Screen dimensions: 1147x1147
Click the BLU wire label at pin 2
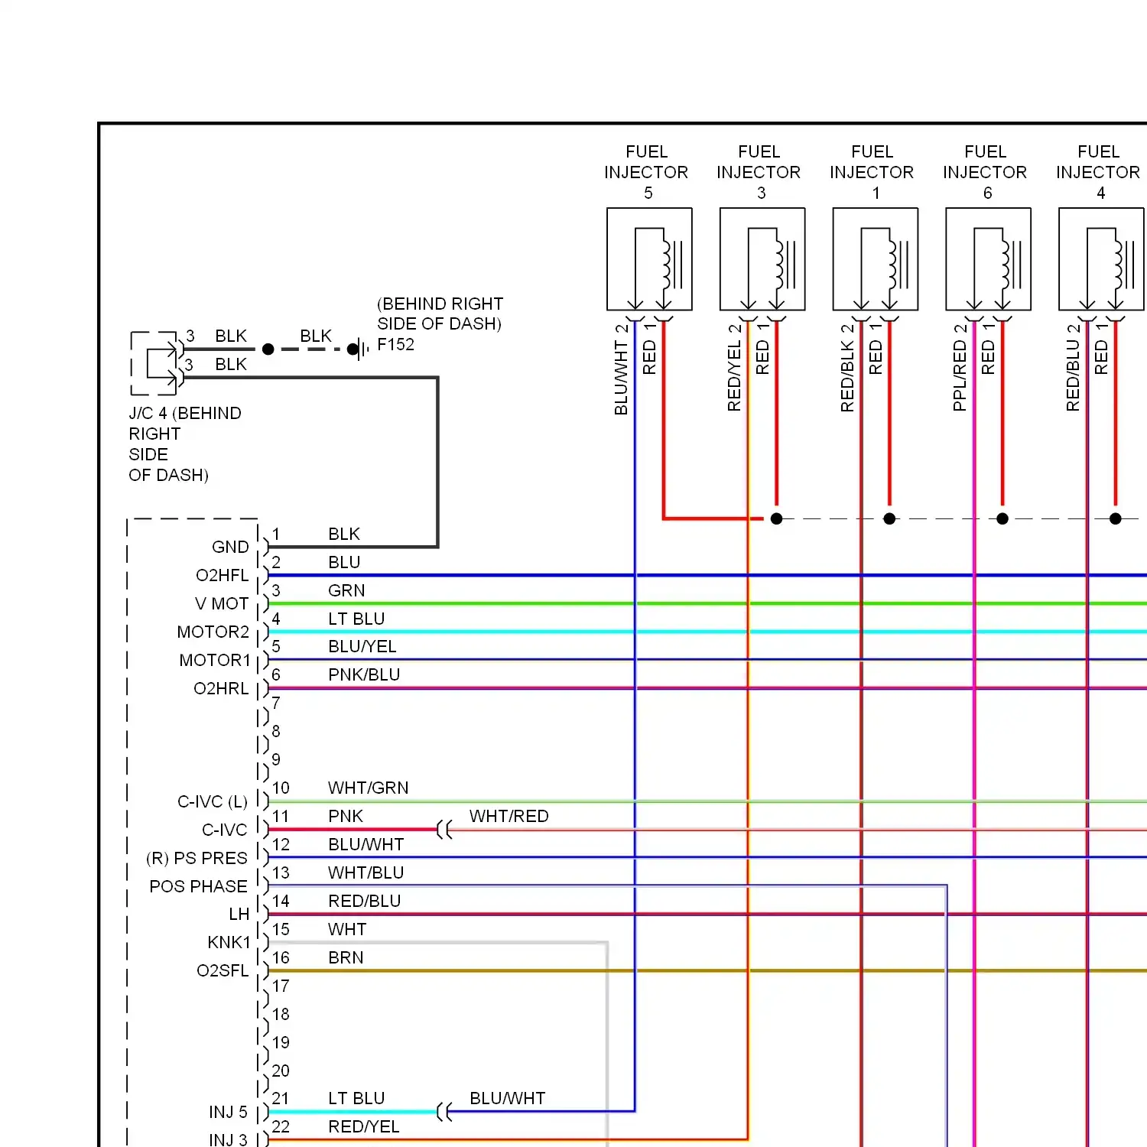tap(344, 563)
